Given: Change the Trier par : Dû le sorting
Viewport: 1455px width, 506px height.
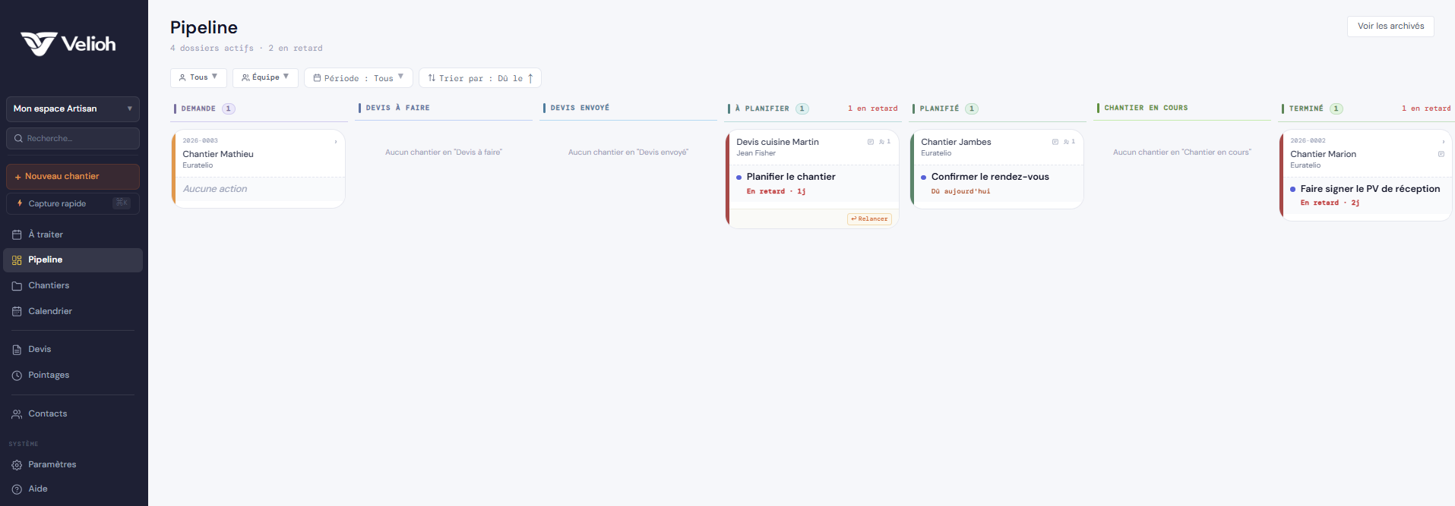Looking at the screenshot, I should (x=480, y=77).
